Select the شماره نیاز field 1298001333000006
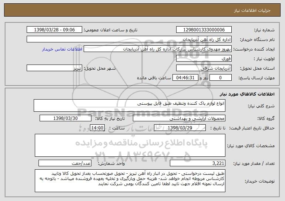The height and width of the screenshot is (201, 285). coord(204,30)
